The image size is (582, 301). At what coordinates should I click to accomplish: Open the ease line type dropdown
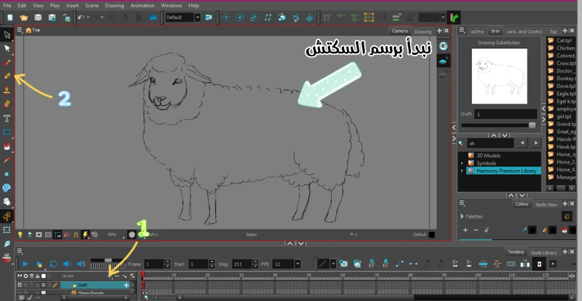pos(333,264)
